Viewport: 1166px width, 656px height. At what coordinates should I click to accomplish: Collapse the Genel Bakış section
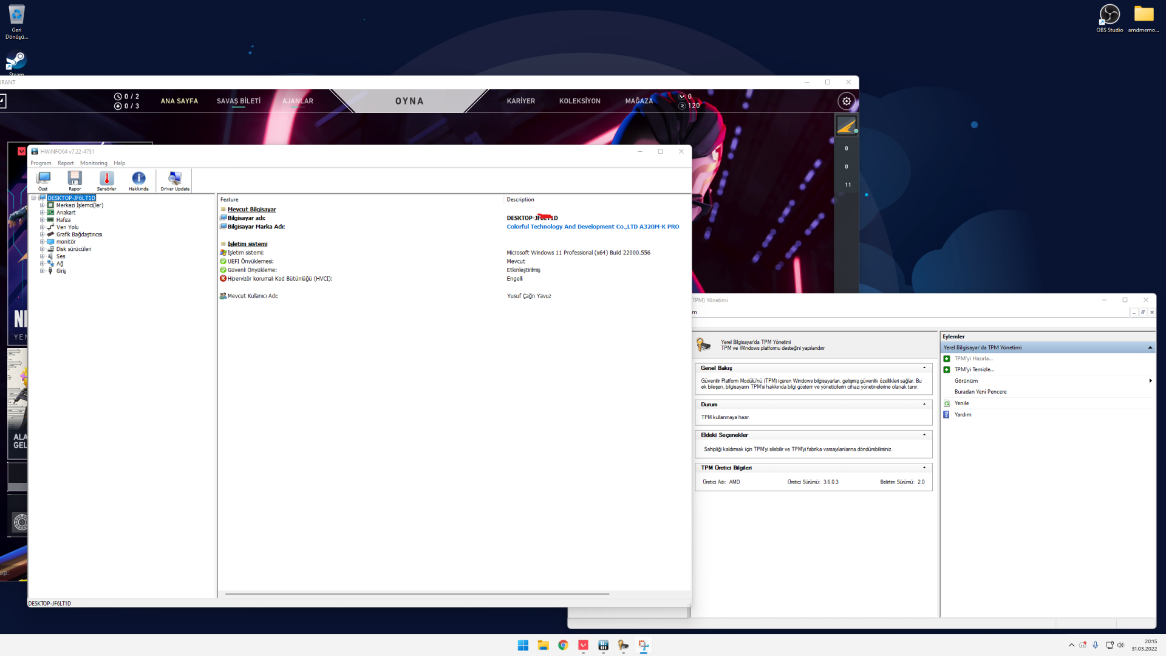(924, 368)
